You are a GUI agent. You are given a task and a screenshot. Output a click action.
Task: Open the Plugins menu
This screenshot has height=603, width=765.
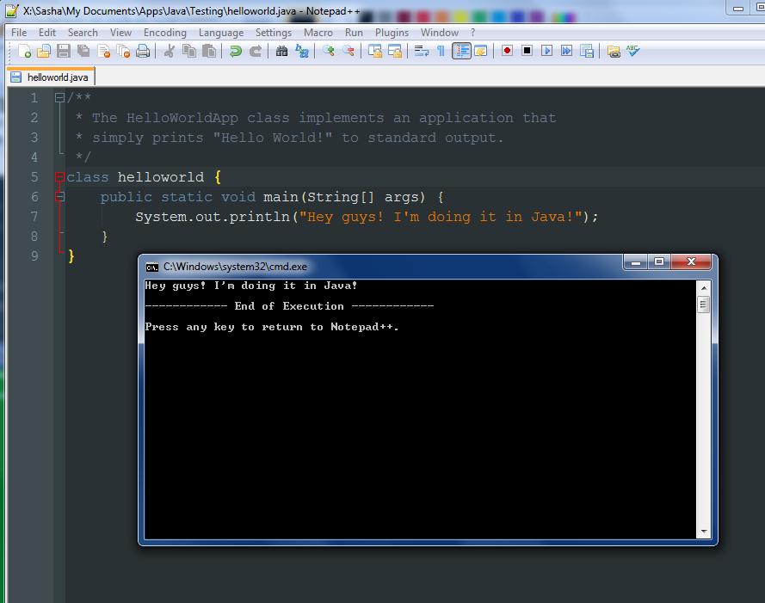click(392, 33)
